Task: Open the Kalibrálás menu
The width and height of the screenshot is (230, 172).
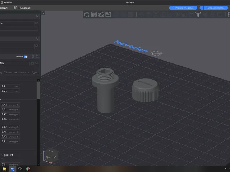Action: tap(6, 3)
